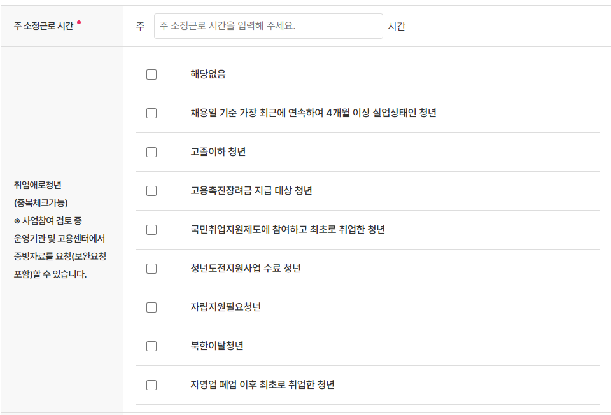Check the 국민취업지원제도 최초 취업 청년 box
This screenshot has height=415, width=611.
point(151,230)
